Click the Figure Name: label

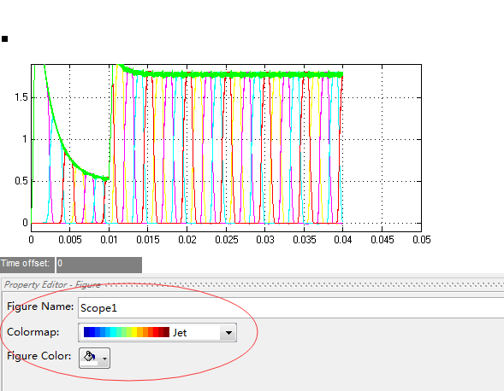pyautogui.click(x=40, y=306)
